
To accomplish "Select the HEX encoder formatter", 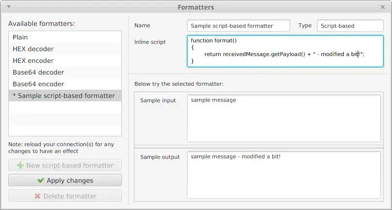I will pos(65,61).
